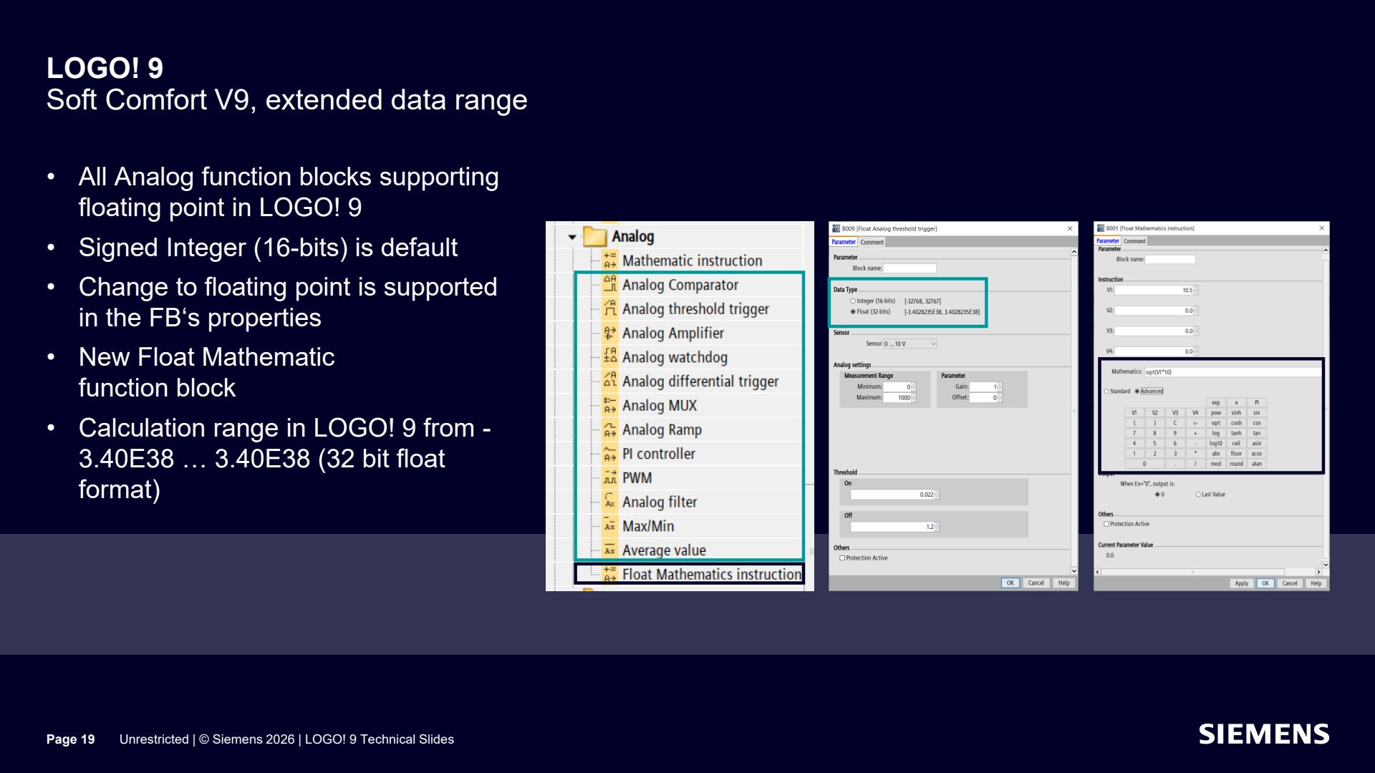Screen dimensions: 1375x773
Task: Open the Sensor 0 ... 10 V dropdown
Action: (910, 344)
